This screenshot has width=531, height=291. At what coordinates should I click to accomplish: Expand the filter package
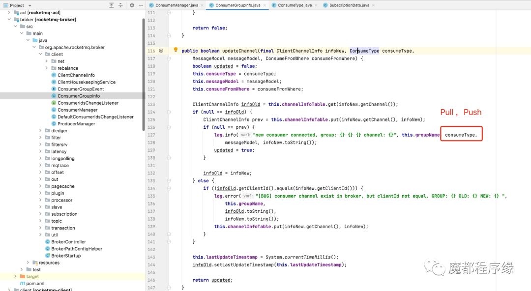click(40, 138)
